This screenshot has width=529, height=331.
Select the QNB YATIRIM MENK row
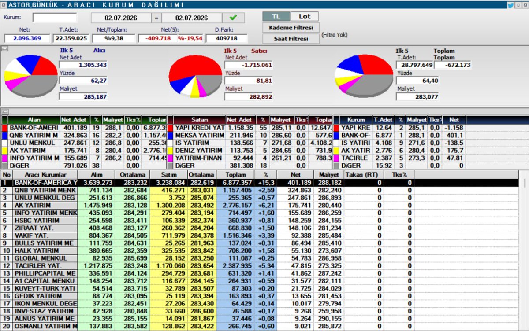click(x=260, y=190)
